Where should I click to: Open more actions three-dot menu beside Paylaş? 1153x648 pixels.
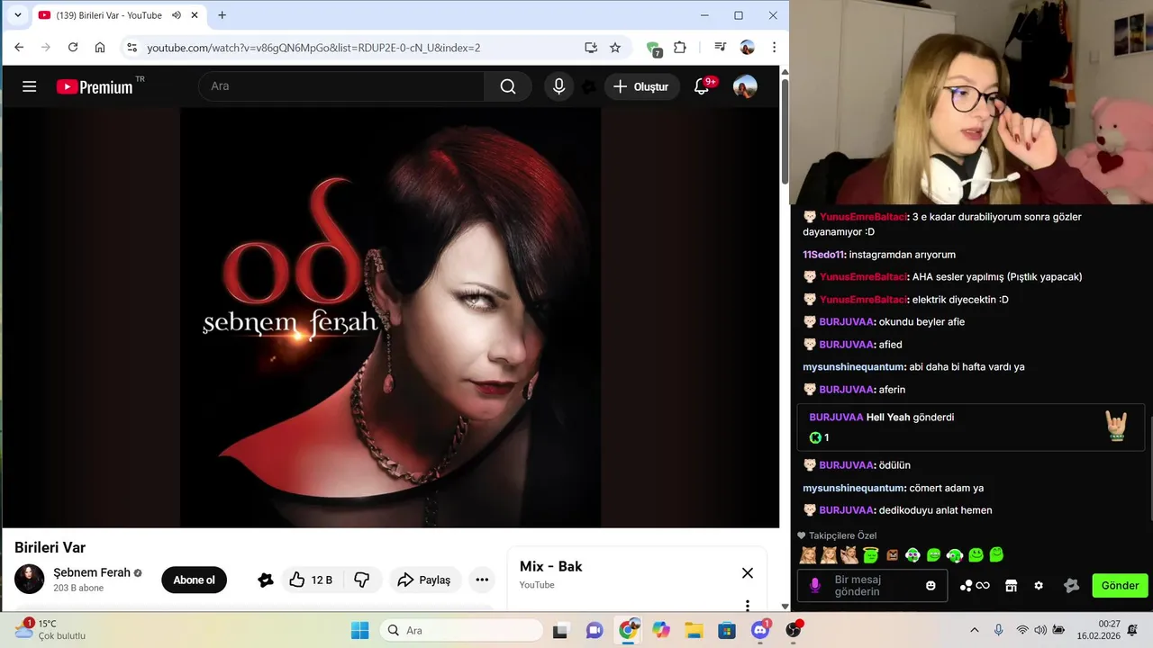tap(482, 580)
